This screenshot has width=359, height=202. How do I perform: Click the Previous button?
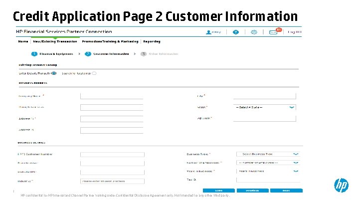252,191
